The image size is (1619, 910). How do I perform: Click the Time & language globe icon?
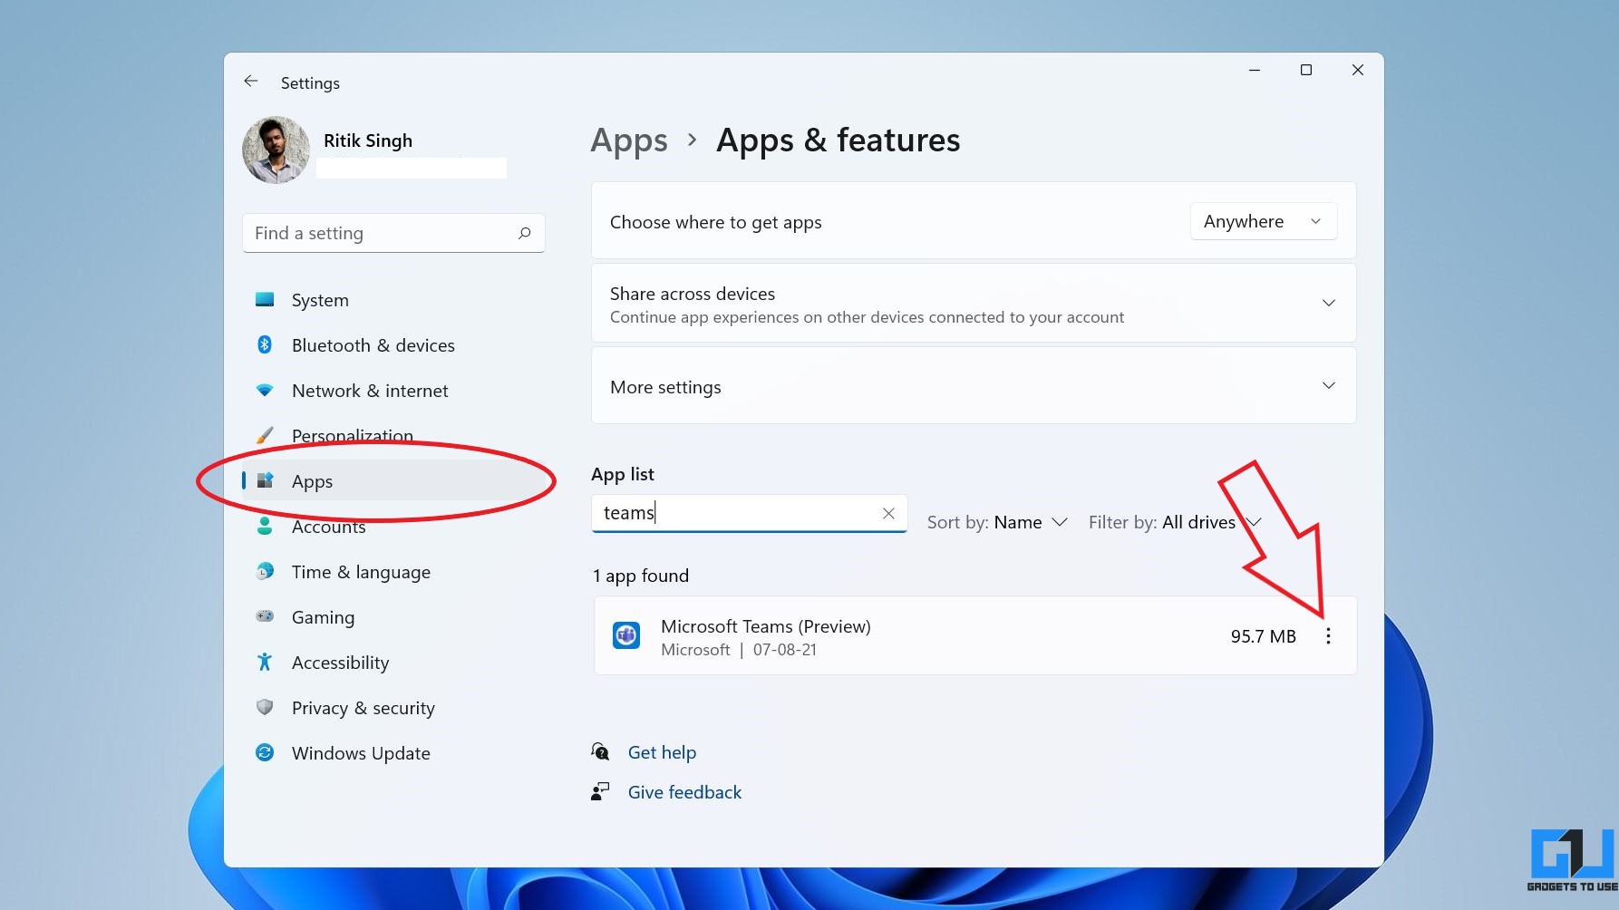(x=265, y=571)
